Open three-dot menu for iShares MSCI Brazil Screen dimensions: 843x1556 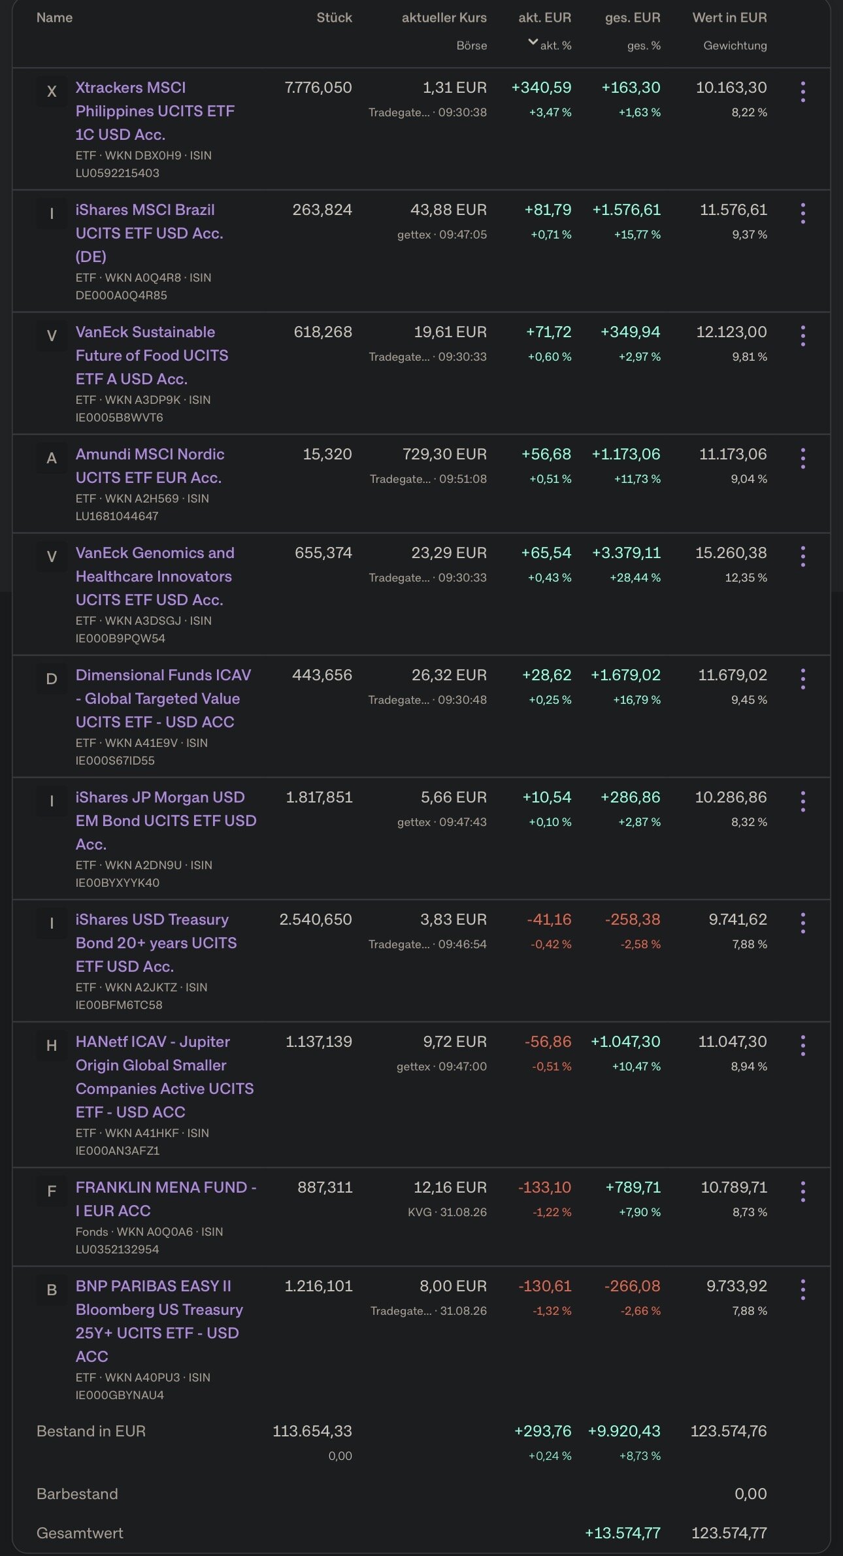coord(802,214)
